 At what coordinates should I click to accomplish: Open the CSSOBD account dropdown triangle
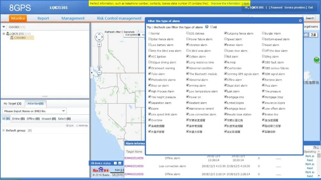(x=4, y=27)
